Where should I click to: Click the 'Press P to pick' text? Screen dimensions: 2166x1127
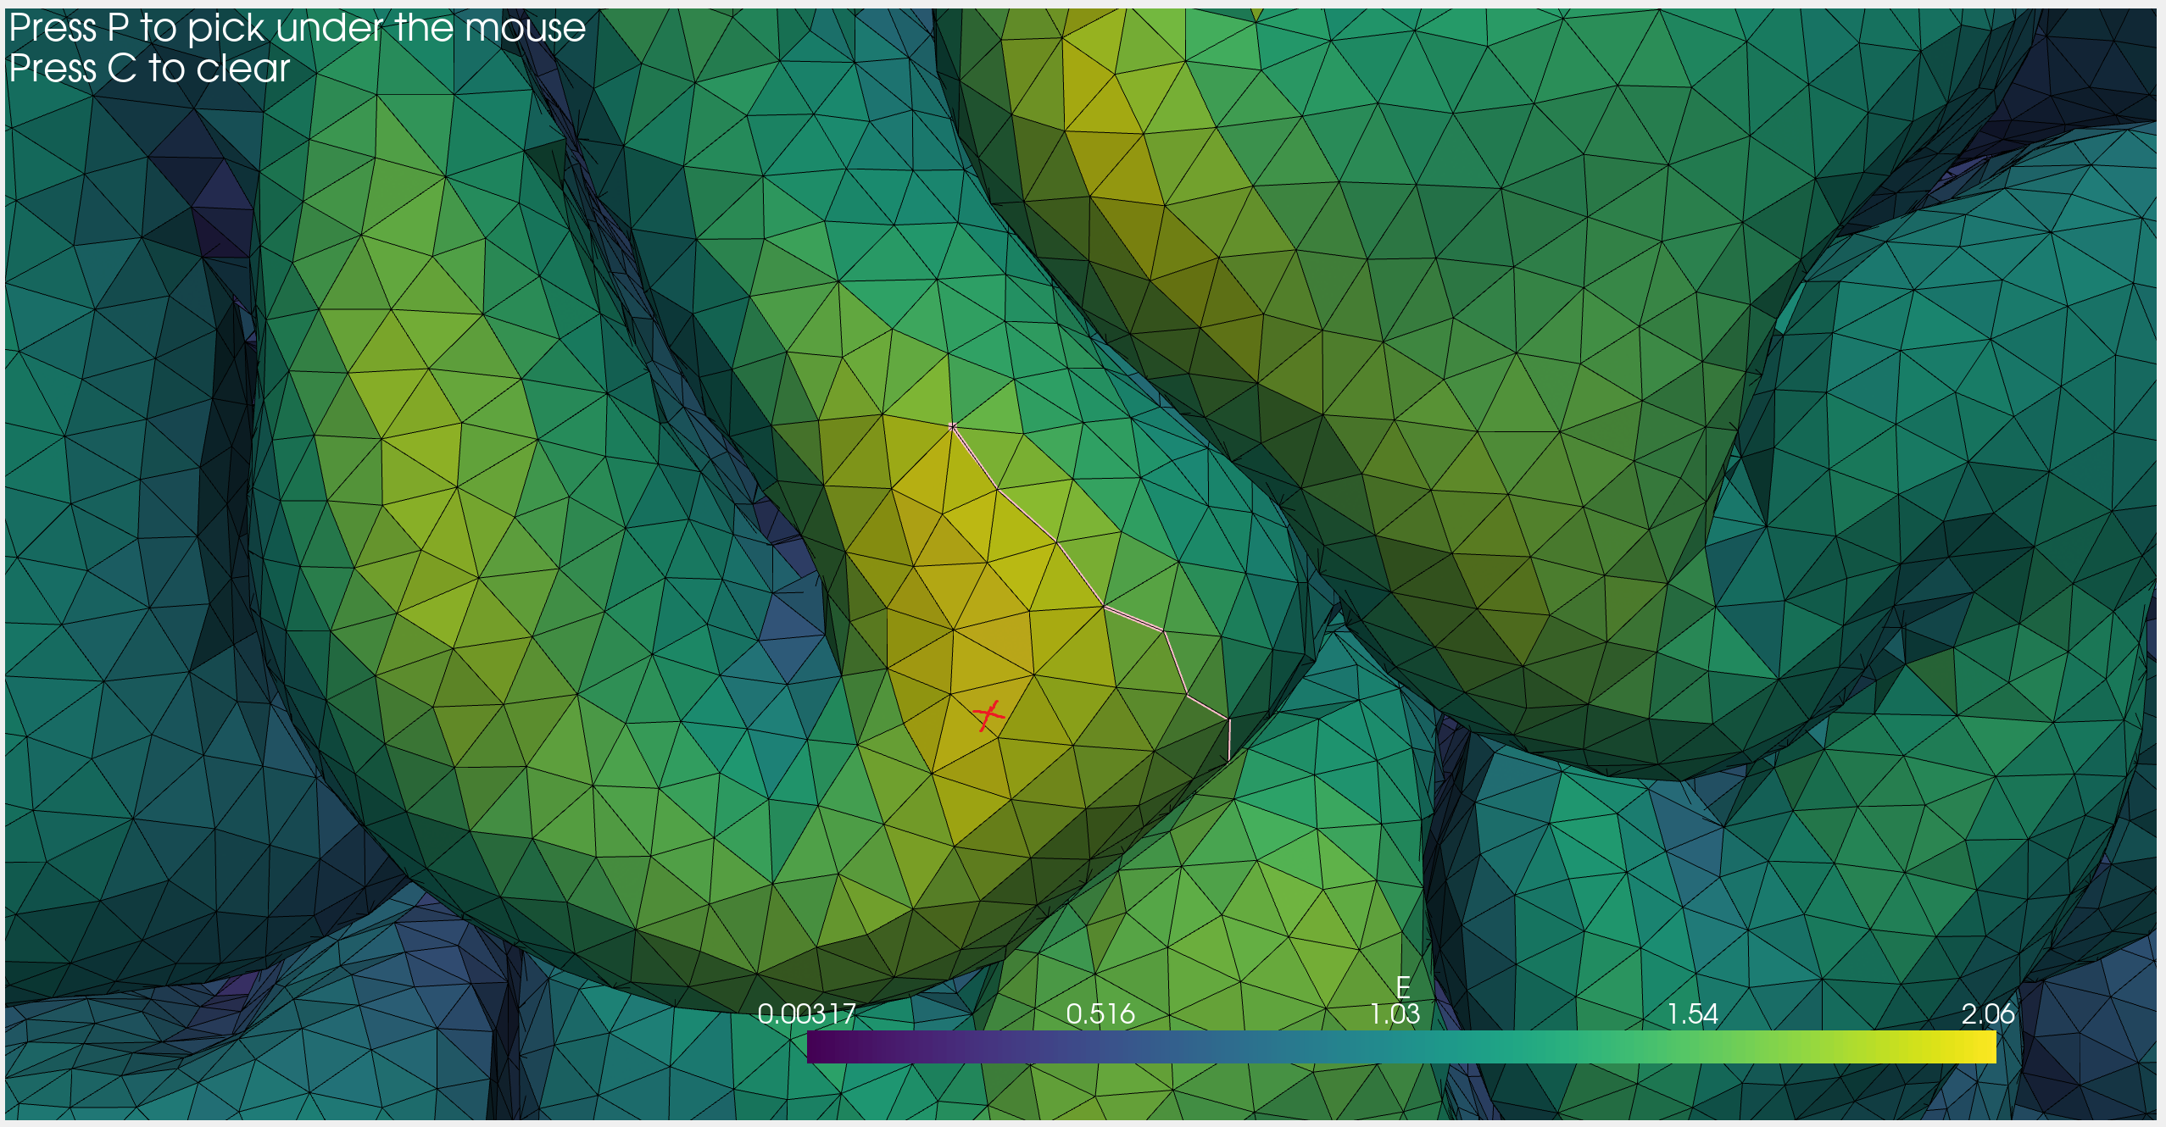[x=297, y=28]
